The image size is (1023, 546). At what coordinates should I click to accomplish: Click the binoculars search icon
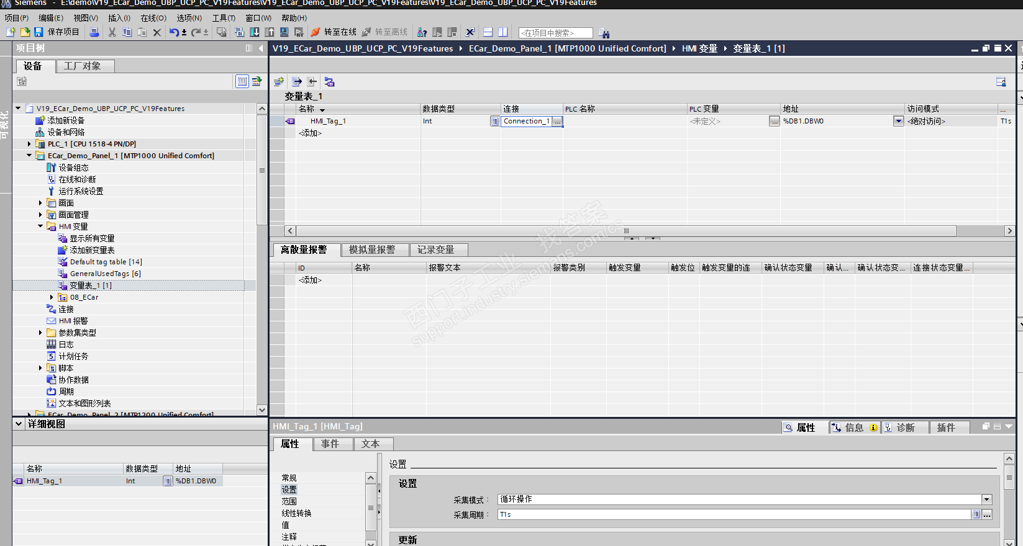pos(604,33)
